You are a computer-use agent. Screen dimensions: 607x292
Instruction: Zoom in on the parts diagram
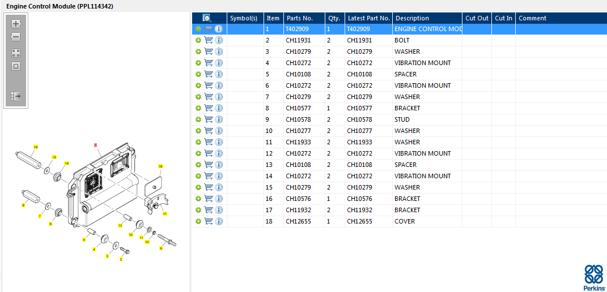(16, 24)
